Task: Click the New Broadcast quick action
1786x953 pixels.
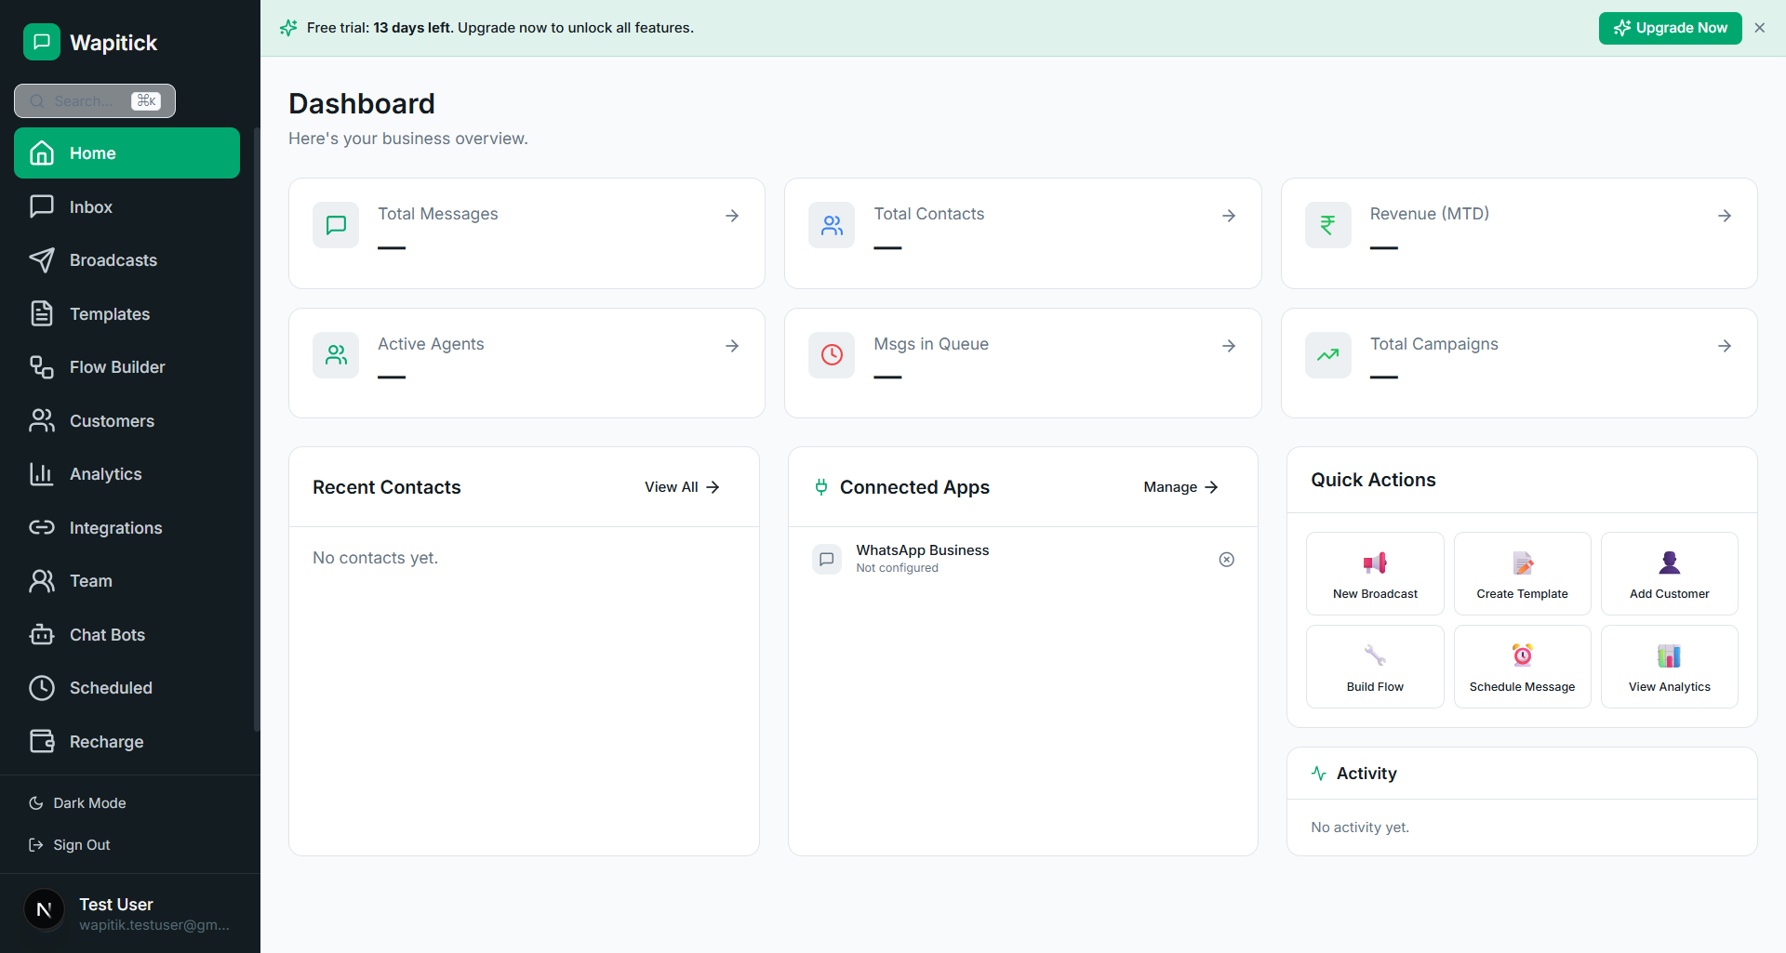Action: point(1375,574)
